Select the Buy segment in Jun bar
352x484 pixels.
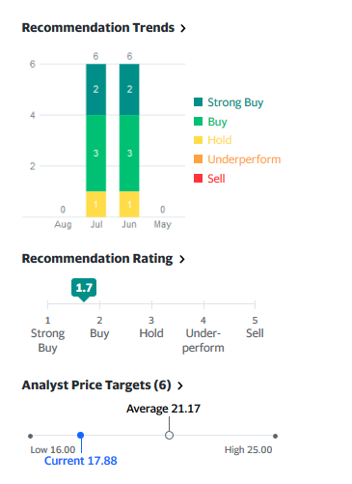coord(129,154)
